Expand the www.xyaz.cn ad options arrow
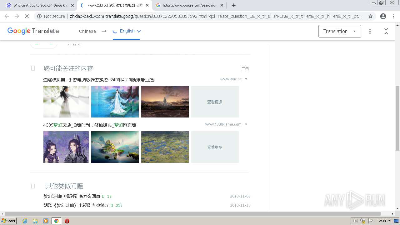The image size is (400, 225). [246, 79]
